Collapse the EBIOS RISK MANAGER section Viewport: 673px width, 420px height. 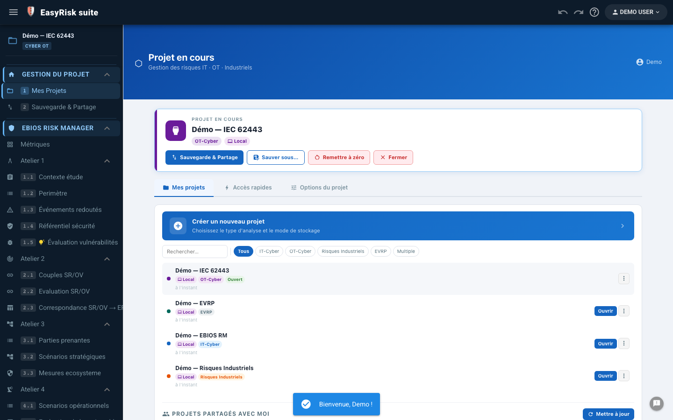point(107,128)
